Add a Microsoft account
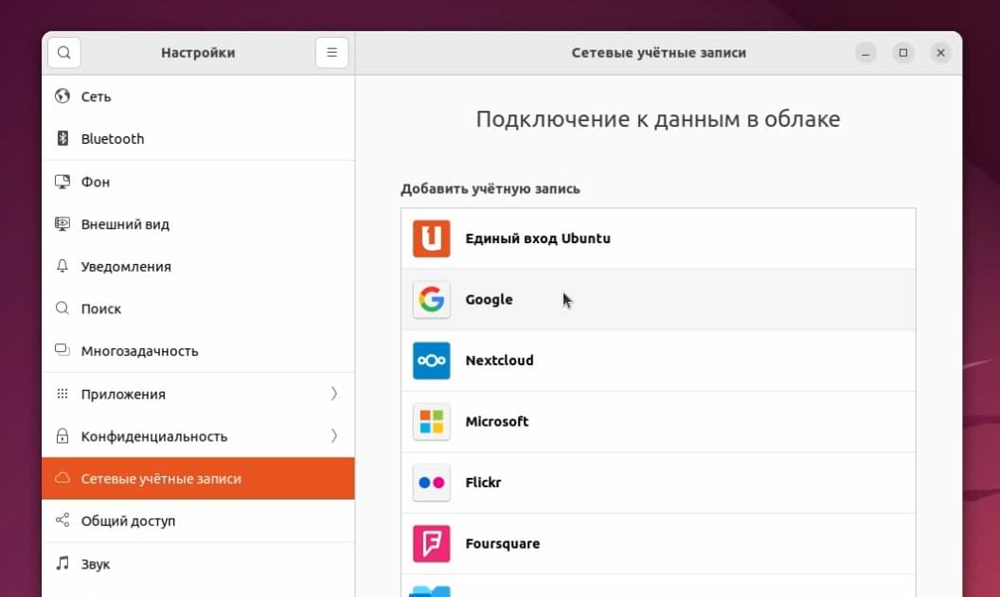The height and width of the screenshot is (597, 1000). click(658, 422)
